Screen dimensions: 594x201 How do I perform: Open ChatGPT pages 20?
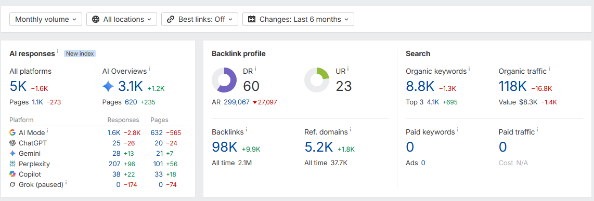coord(159,143)
